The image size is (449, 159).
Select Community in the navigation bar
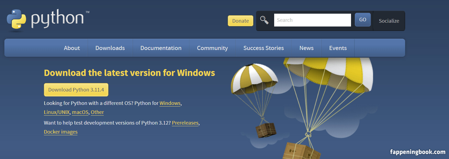tap(212, 48)
